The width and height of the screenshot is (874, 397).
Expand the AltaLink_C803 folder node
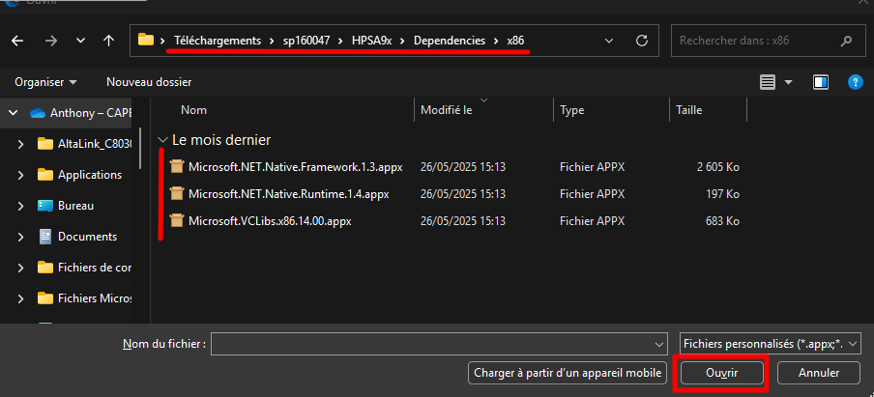click(x=20, y=144)
